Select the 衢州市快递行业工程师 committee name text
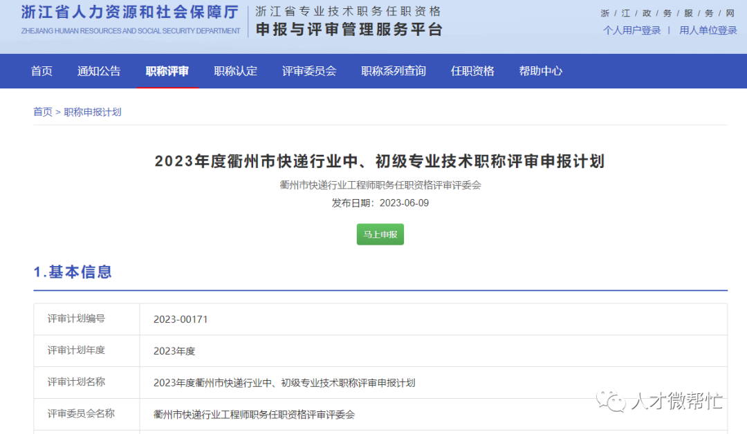The height and width of the screenshot is (434, 747). coord(380,183)
